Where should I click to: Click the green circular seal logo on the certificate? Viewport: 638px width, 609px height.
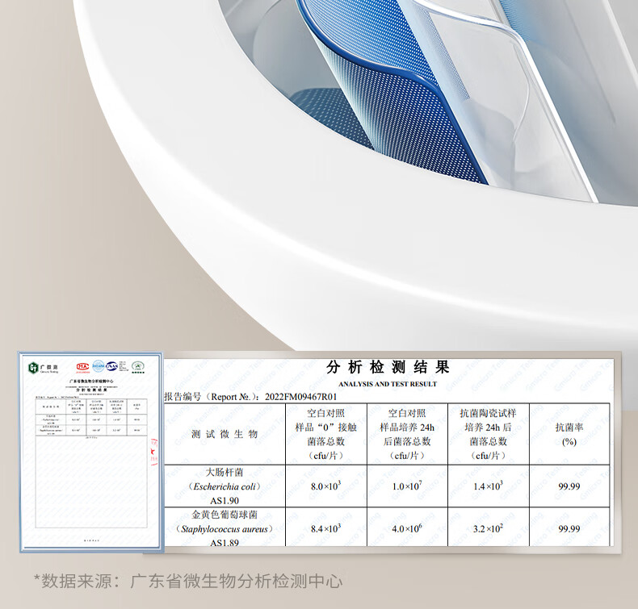(x=138, y=366)
